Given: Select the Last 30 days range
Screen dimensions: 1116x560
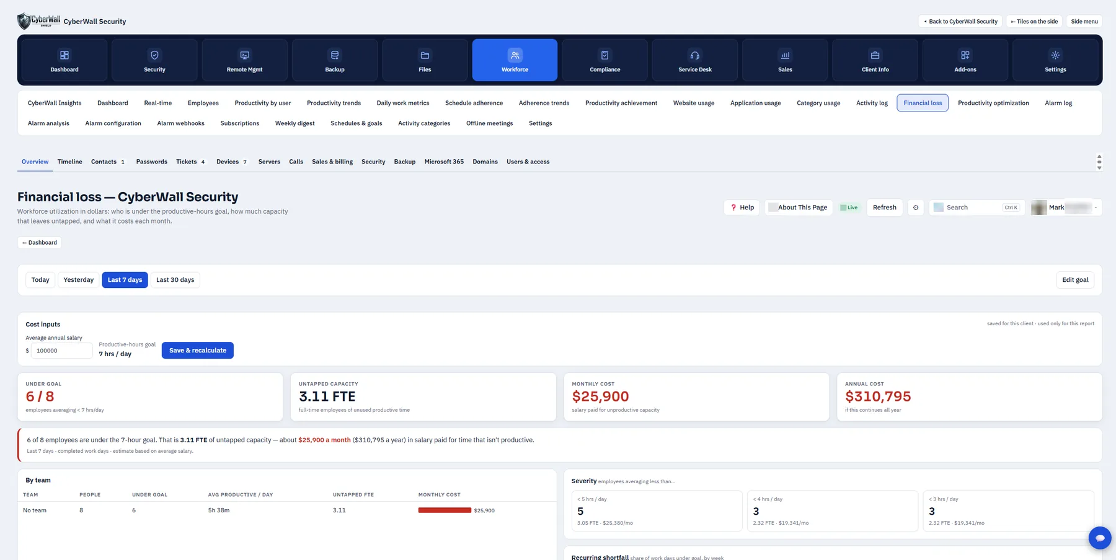Looking at the screenshot, I should click(175, 280).
